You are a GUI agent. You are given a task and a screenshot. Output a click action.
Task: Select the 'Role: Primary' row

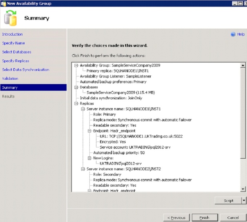coord(105,114)
